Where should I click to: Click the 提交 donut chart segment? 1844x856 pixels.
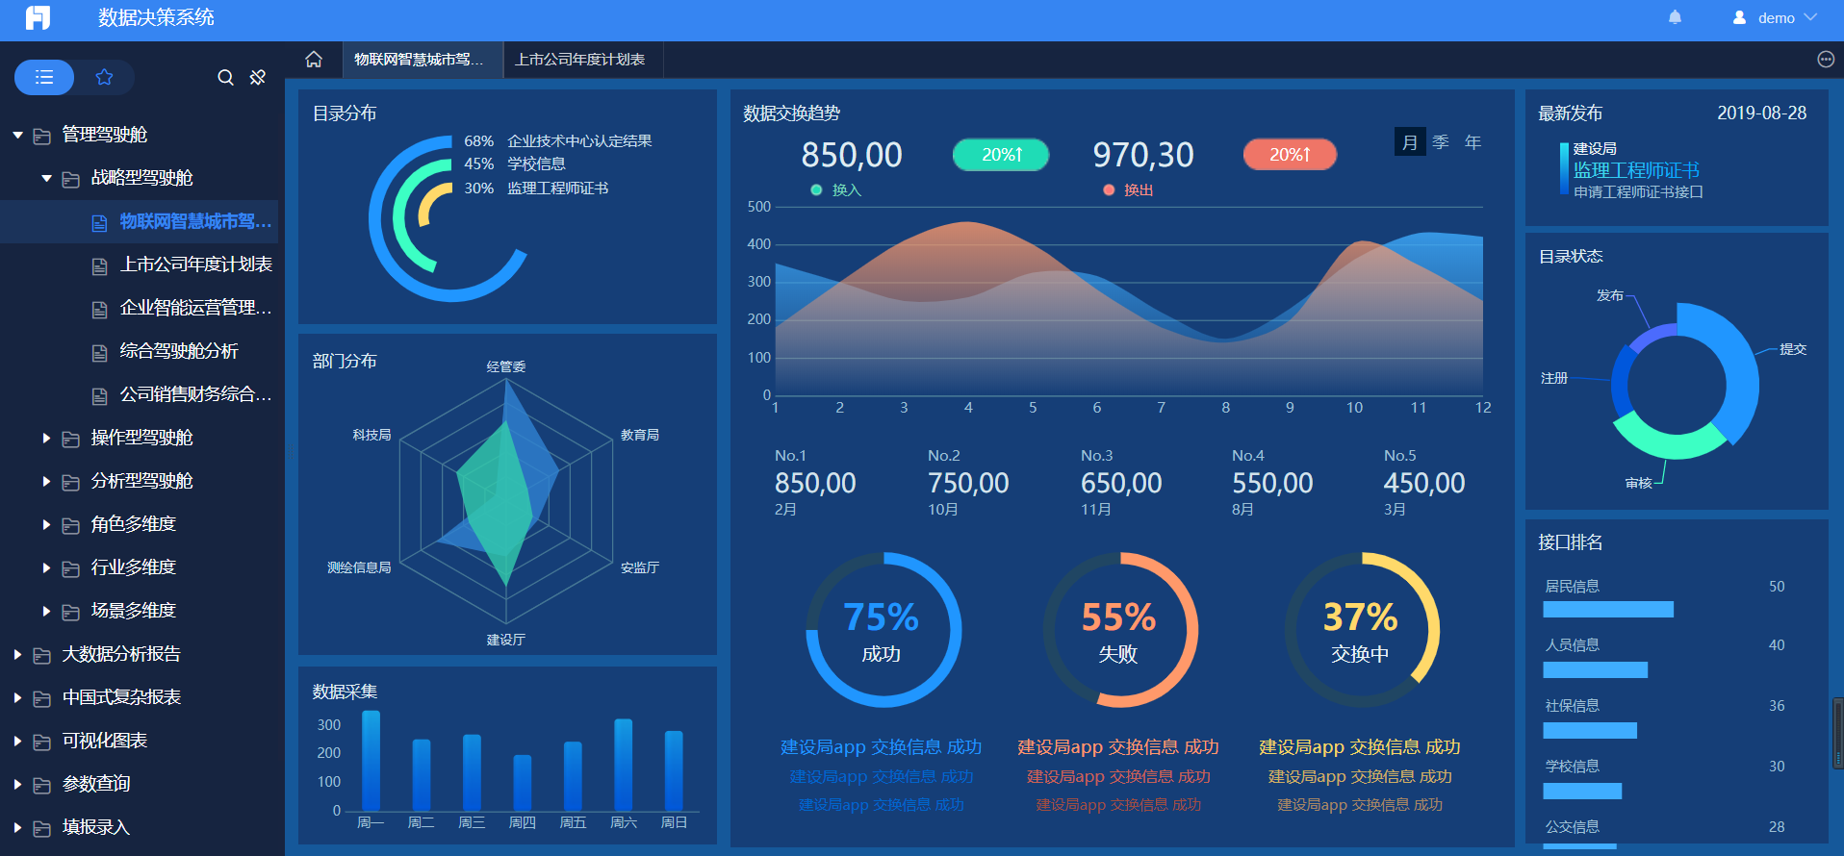[1730, 374]
